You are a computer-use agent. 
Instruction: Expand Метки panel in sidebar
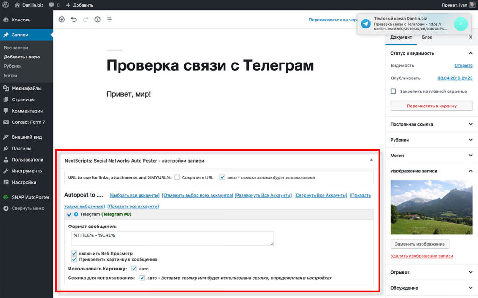tap(432, 155)
